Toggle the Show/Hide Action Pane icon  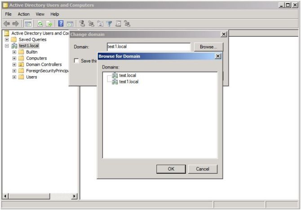click(x=70, y=24)
